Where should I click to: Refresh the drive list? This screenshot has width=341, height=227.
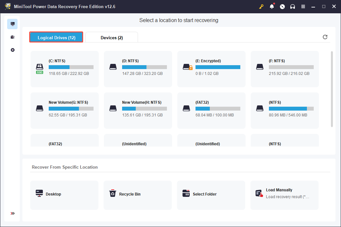(325, 37)
